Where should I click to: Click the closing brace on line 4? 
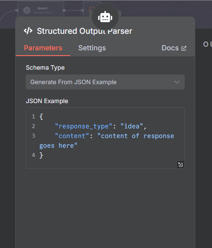click(41, 155)
